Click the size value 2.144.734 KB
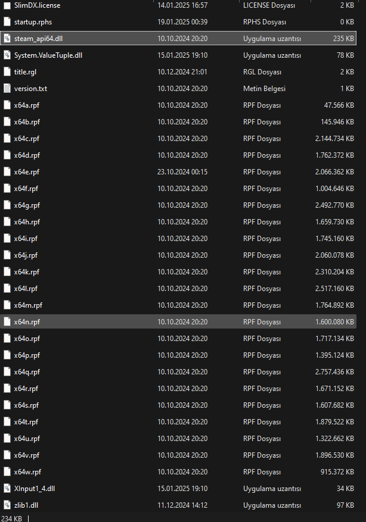Viewport: 366px width, 522px height. [x=334, y=139]
